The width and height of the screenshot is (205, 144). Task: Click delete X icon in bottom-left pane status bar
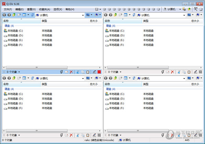point(71,135)
